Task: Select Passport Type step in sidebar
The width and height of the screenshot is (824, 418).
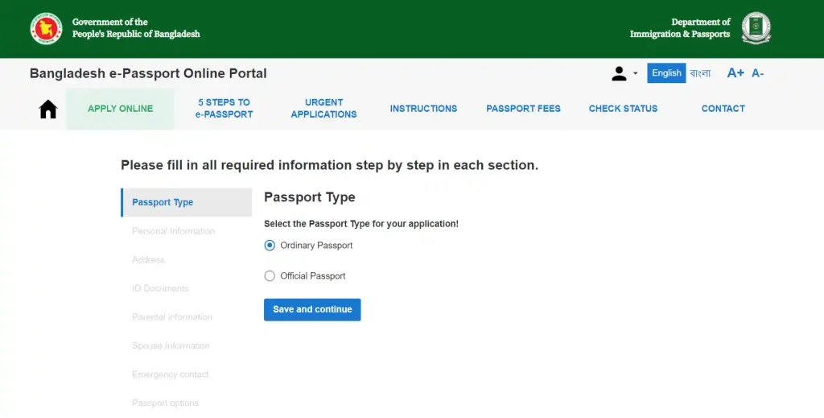Action: coord(163,202)
